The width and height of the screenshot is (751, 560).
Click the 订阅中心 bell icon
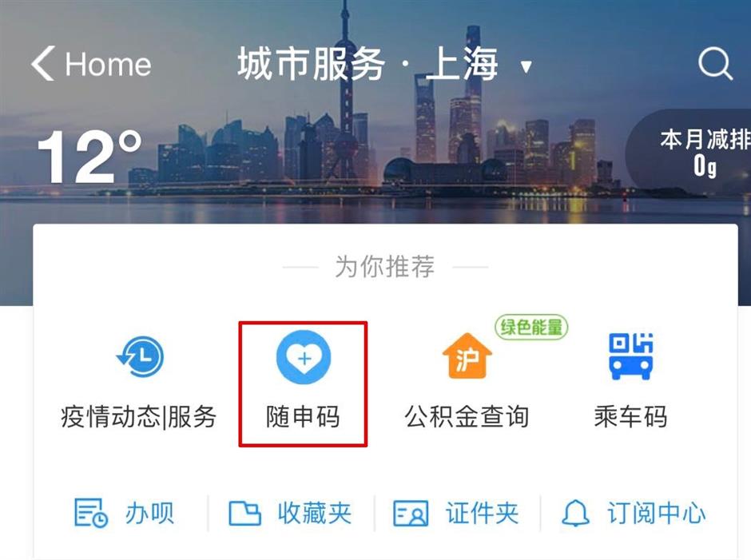575,513
